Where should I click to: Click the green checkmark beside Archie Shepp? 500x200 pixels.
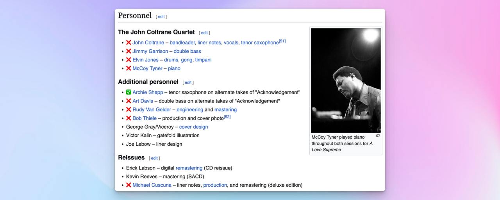click(129, 93)
